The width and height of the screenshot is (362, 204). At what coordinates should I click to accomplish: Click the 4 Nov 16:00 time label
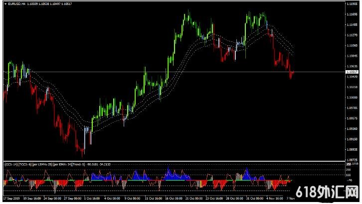pyautogui.click(x=275, y=198)
